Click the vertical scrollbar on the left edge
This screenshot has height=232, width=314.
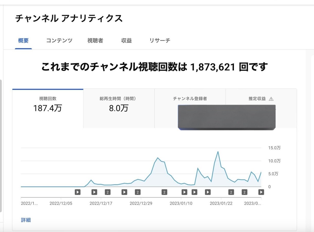click(x=1, y=146)
